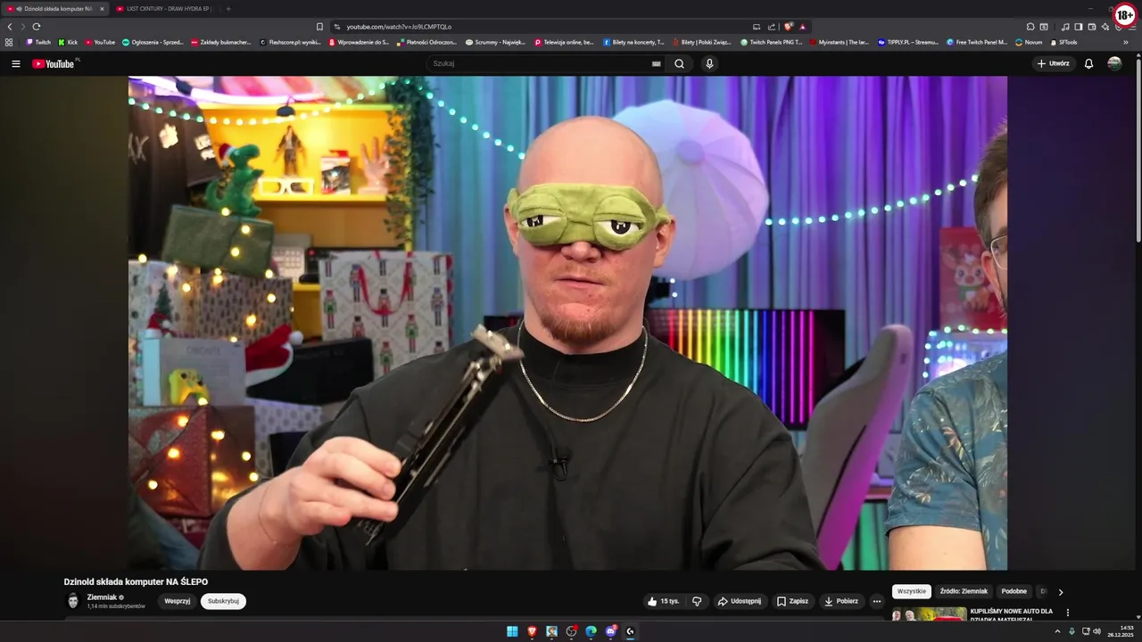Open Microsoft Edge from the taskbar
Screen dimensions: 1142x642
click(x=591, y=631)
